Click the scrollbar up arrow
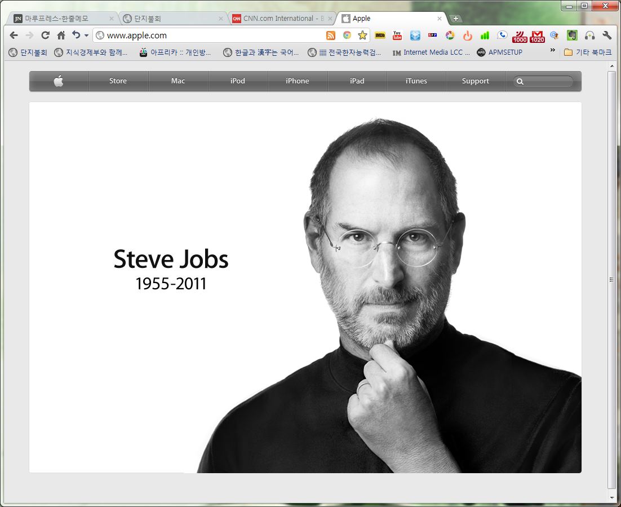 tap(611, 66)
